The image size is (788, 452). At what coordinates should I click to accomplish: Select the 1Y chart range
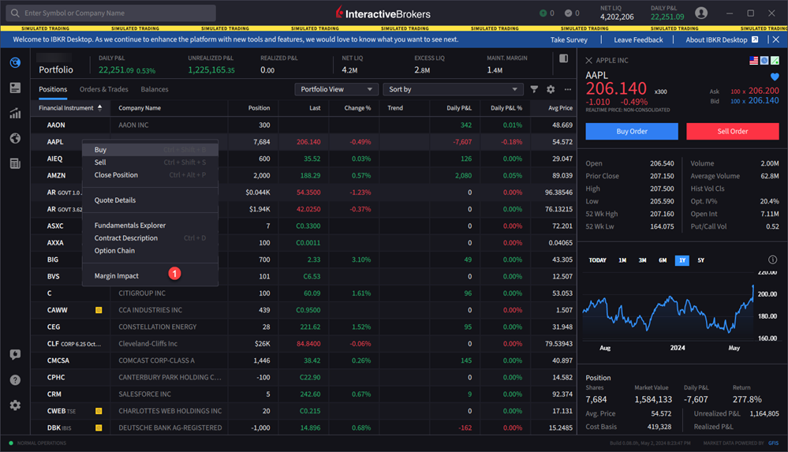click(682, 260)
